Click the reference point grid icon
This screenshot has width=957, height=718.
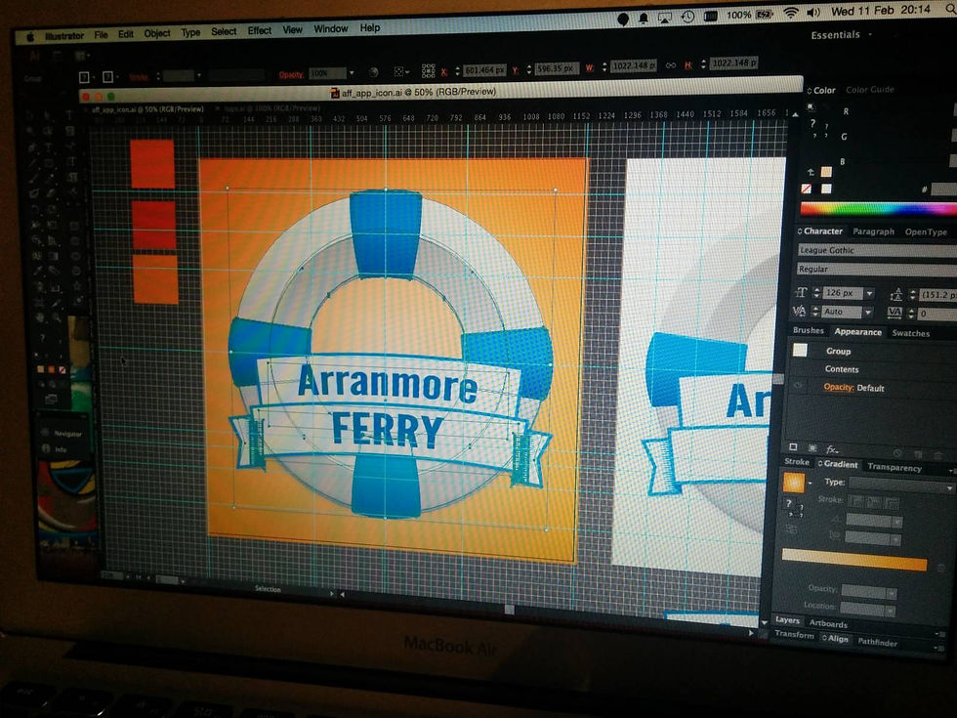tap(429, 70)
